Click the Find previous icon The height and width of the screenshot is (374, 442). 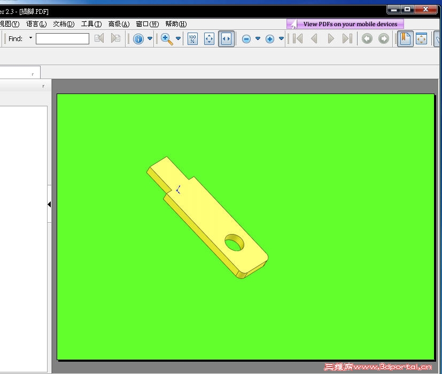(99, 38)
